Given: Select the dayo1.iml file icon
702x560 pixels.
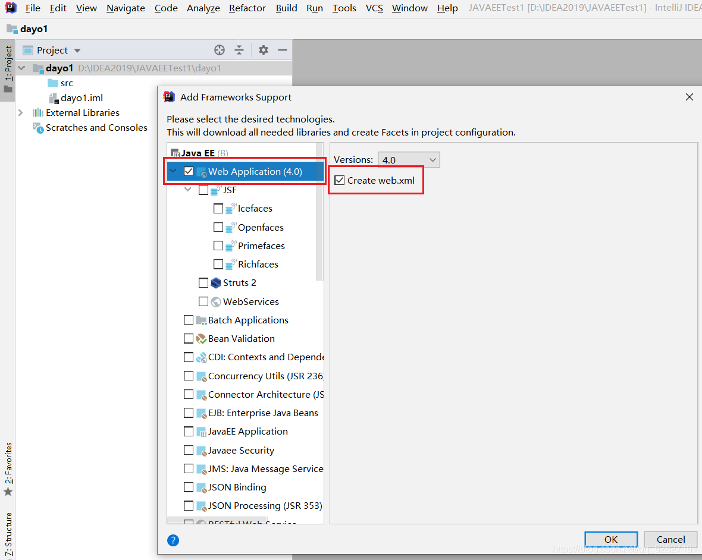Looking at the screenshot, I should point(54,98).
